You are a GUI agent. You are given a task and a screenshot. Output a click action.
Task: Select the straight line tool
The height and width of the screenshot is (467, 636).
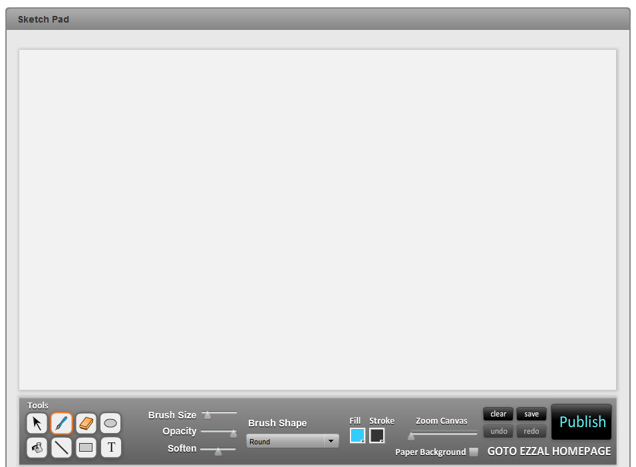point(61,448)
